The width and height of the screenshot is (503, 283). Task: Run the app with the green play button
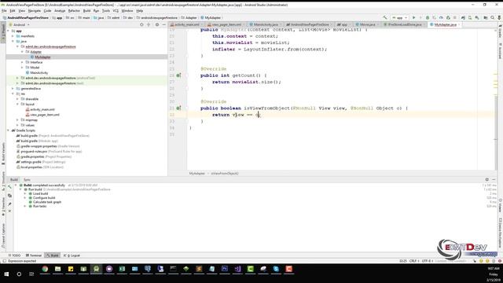pos(414,17)
